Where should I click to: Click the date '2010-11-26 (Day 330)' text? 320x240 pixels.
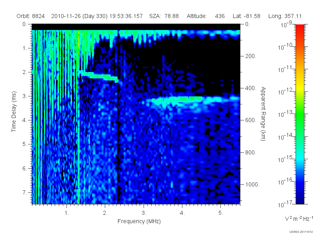click(x=79, y=16)
